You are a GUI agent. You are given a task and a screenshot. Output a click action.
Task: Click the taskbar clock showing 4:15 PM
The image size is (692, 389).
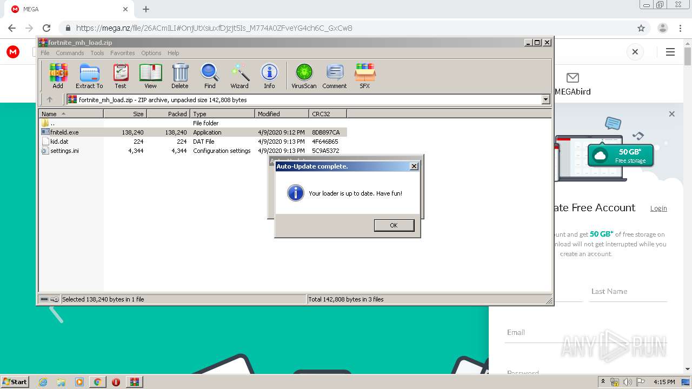pos(664,382)
